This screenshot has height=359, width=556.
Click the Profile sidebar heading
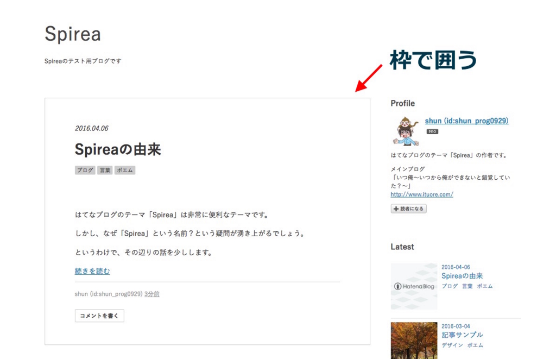click(403, 103)
